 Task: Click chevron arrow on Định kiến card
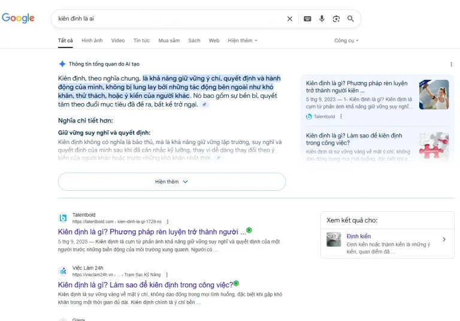[444, 239]
